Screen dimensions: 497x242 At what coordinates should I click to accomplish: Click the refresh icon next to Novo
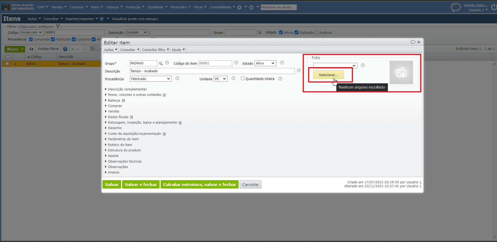tap(31, 49)
